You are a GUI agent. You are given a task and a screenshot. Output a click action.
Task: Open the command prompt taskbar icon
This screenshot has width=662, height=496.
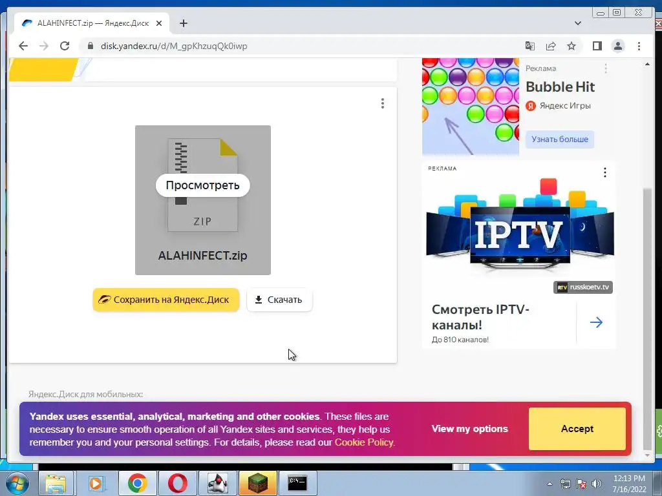[x=297, y=483]
